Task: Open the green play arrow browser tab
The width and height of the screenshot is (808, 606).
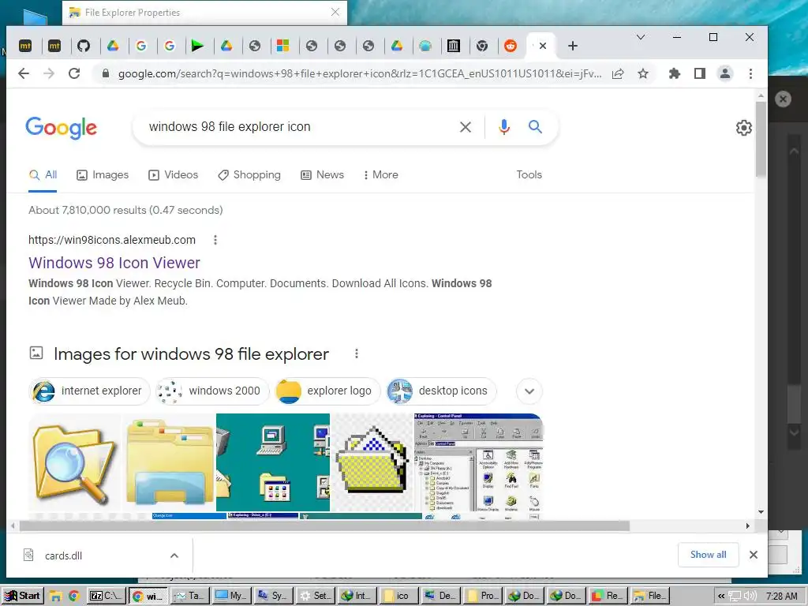Action: point(197,46)
